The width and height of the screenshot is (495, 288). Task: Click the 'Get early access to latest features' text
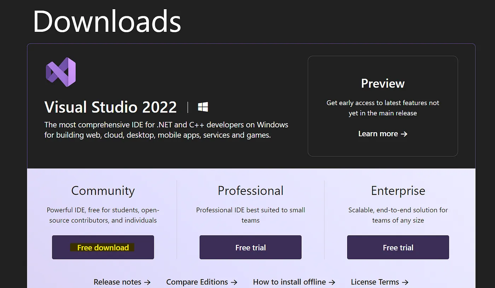pos(383,108)
